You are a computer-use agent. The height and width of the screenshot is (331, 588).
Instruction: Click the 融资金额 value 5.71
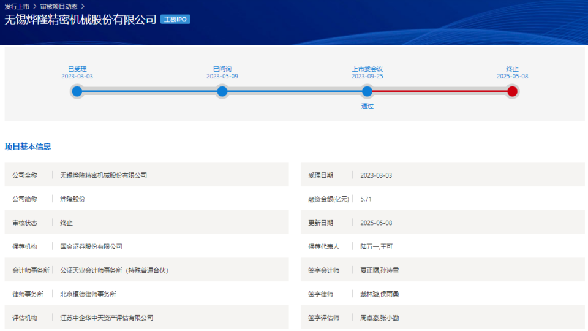point(366,199)
